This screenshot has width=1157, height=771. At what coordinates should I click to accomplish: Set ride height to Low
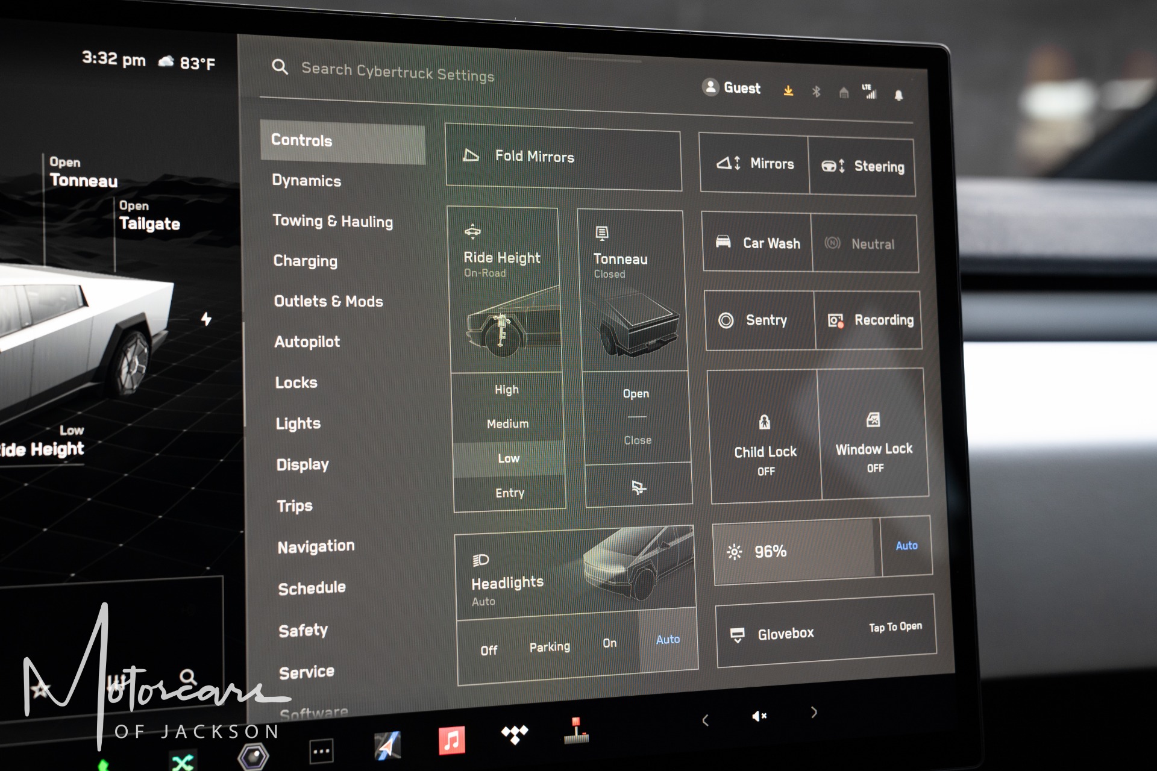(509, 458)
